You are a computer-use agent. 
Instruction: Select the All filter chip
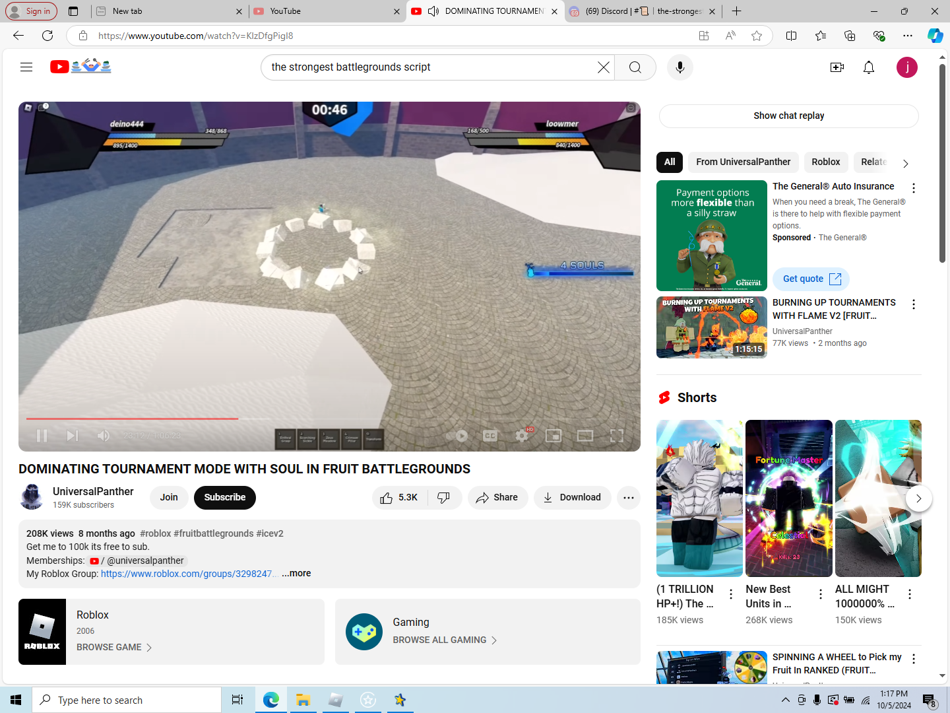click(670, 162)
